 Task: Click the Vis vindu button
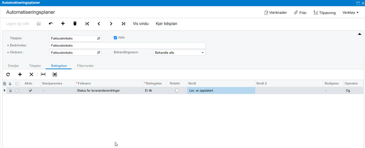click(141, 23)
